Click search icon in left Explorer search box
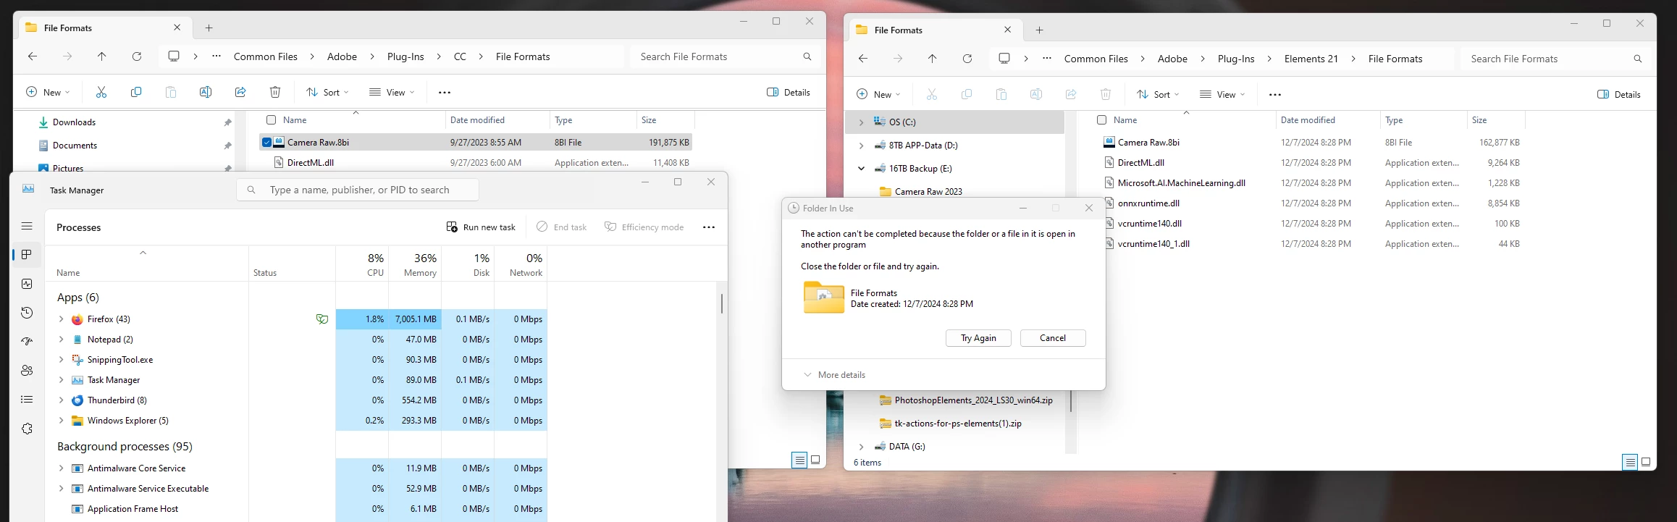The width and height of the screenshot is (1677, 522). click(x=807, y=56)
